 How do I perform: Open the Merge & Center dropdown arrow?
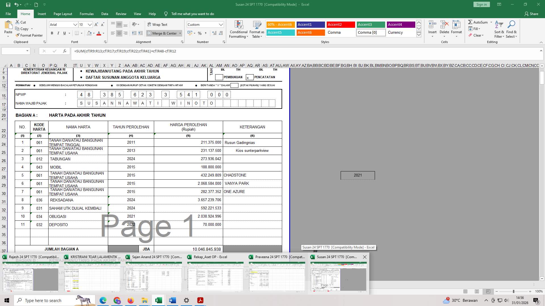tap(180, 33)
